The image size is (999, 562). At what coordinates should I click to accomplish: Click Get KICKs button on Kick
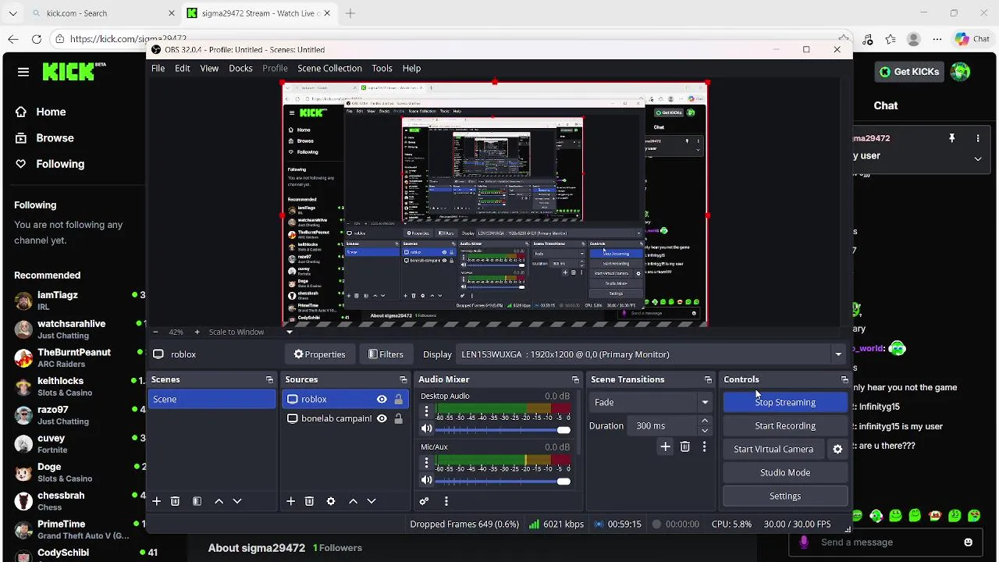(x=909, y=72)
